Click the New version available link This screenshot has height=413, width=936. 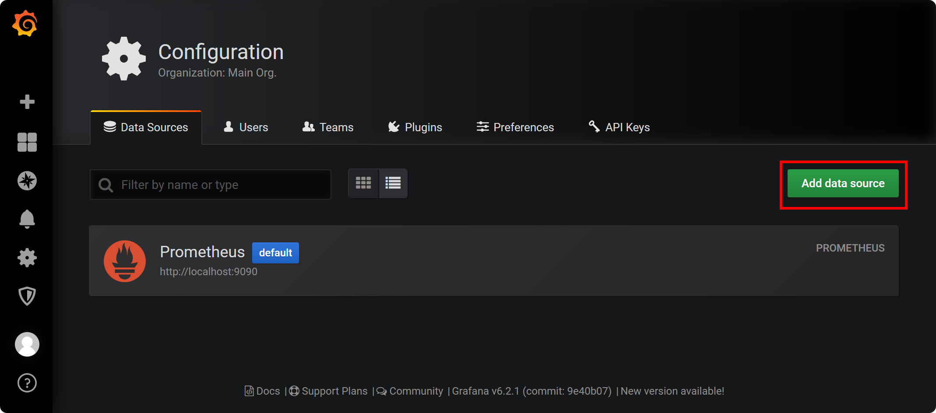[672, 391]
